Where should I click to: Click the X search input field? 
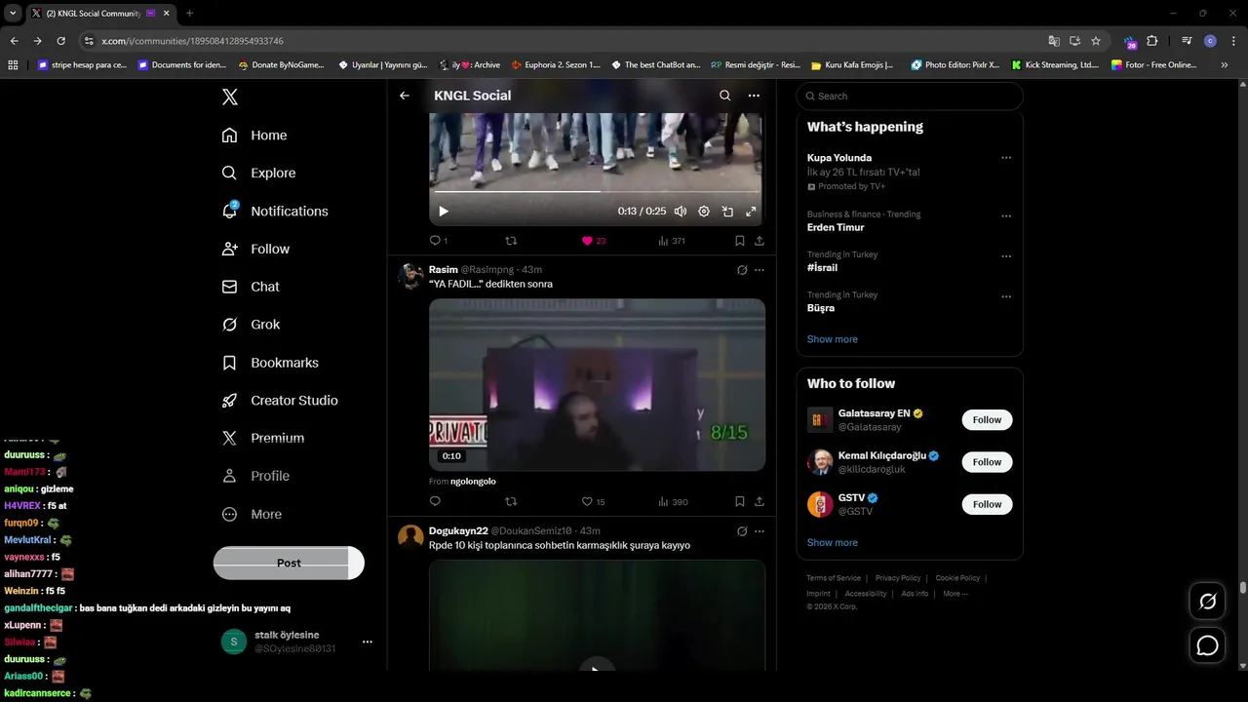click(910, 96)
